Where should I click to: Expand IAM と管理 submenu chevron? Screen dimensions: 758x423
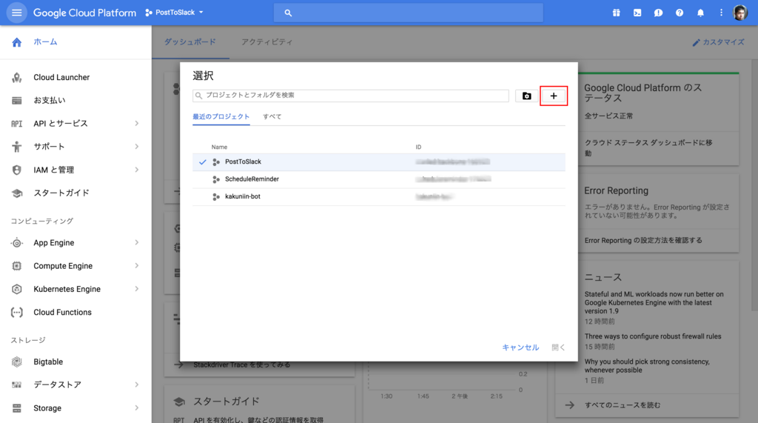click(137, 170)
